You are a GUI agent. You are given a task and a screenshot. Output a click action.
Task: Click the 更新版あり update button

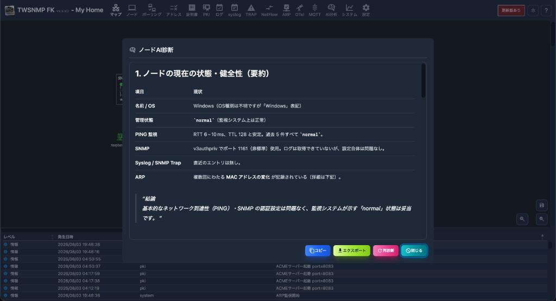(x=511, y=10)
